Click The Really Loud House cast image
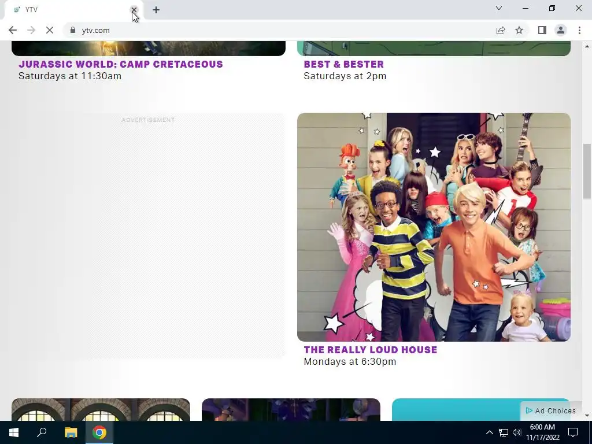The width and height of the screenshot is (592, 444). [x=434, y=227]
